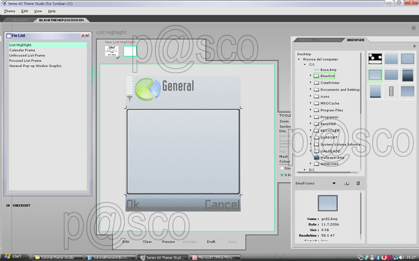The height and width of the screenshot is (261, 419).
Task: Collapse the C:\ drive tree node
Action: pyautogui.click(x=305, y=64)
